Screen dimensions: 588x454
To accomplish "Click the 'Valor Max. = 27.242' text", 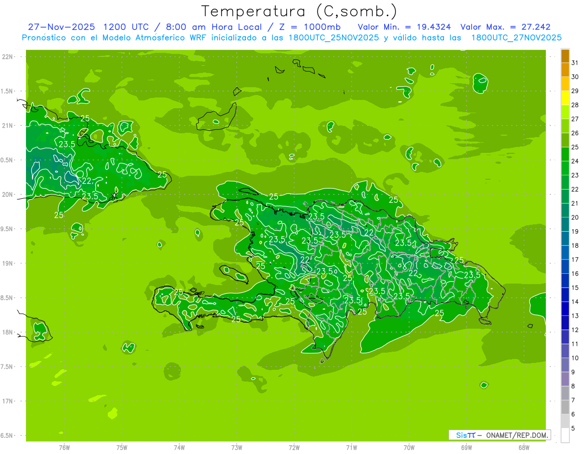I will coord(505,27).
